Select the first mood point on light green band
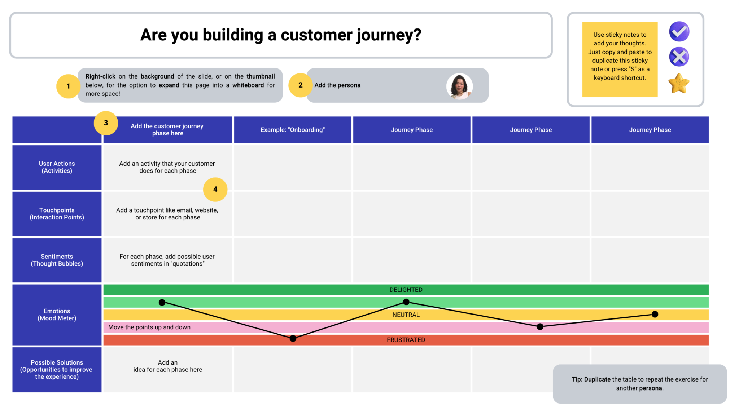The width and height of the screenshot is (739, 410). [x=162, y=302]
